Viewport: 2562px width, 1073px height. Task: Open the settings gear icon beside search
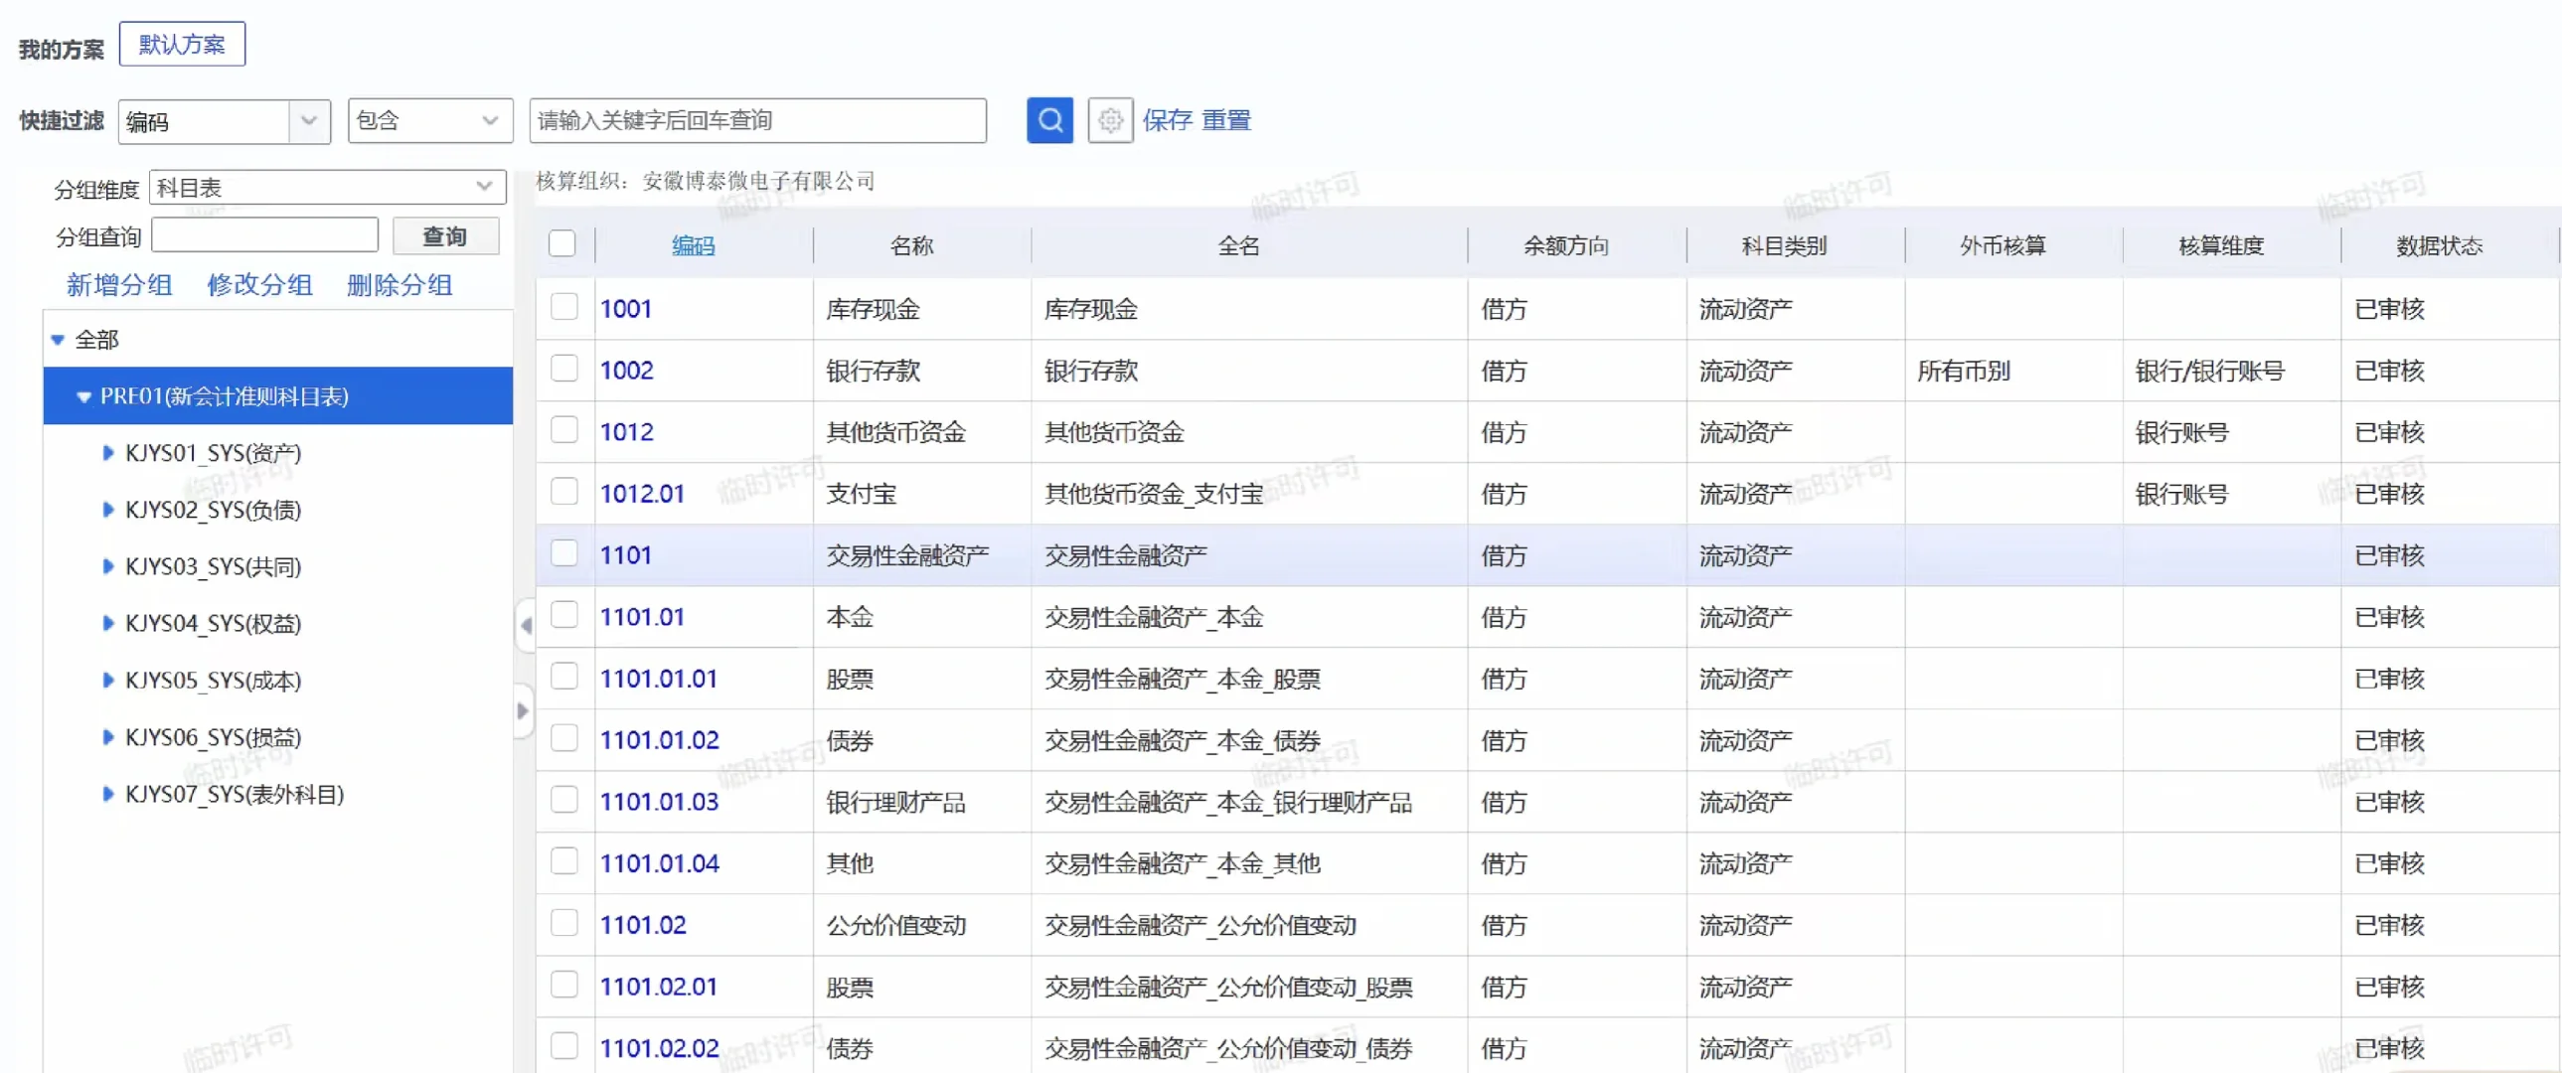(x=1110, y=119)
